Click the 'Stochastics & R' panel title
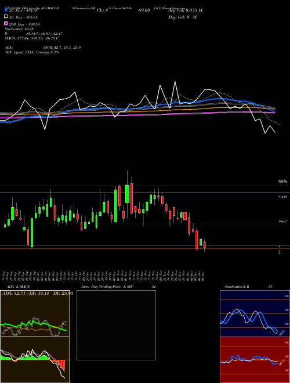290x383 pixels. (237, 287)
